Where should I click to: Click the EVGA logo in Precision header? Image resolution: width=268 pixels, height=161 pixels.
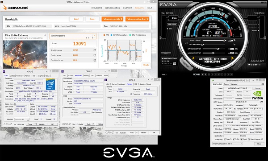(168, 4)
